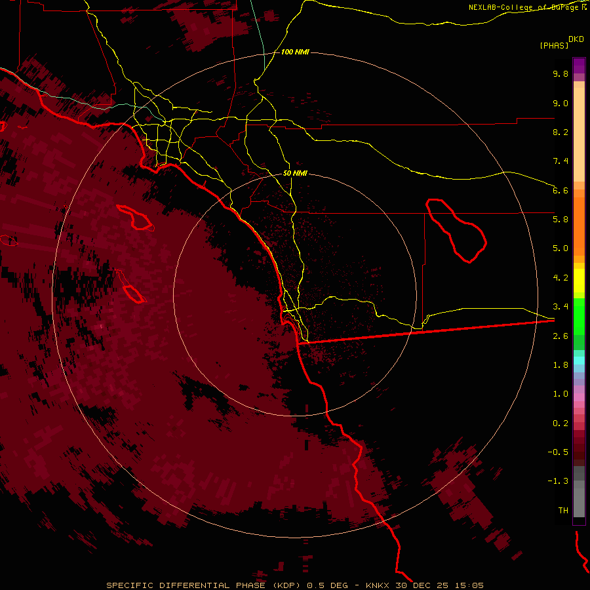Image resolution: width=590 pixels, height=590 pixels.
Task: Click the DKD product label above the legend
Action: [x=576, y=39]
